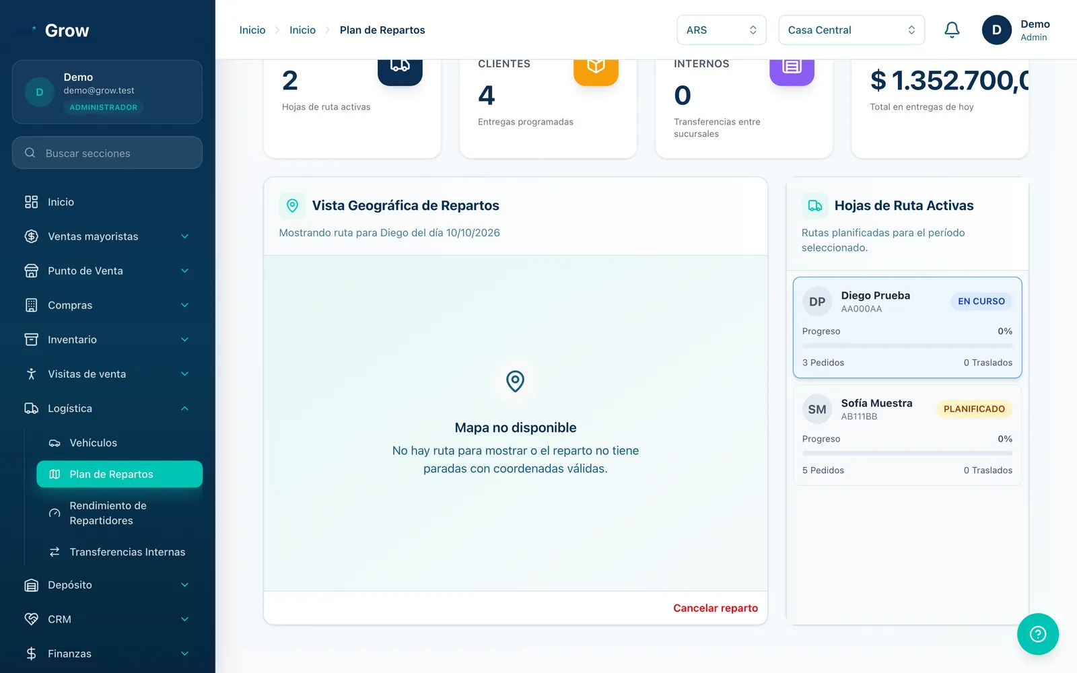Click the Inicio dashboard grid icon

(x=31, y=202)
